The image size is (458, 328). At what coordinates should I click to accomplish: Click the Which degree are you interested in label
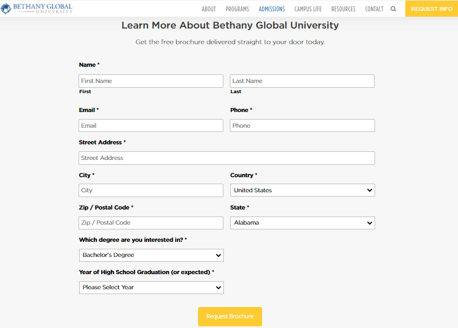[x=131, y=240]
